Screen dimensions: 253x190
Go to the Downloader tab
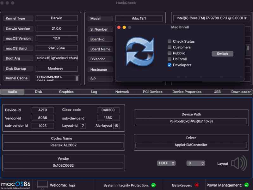241,92
